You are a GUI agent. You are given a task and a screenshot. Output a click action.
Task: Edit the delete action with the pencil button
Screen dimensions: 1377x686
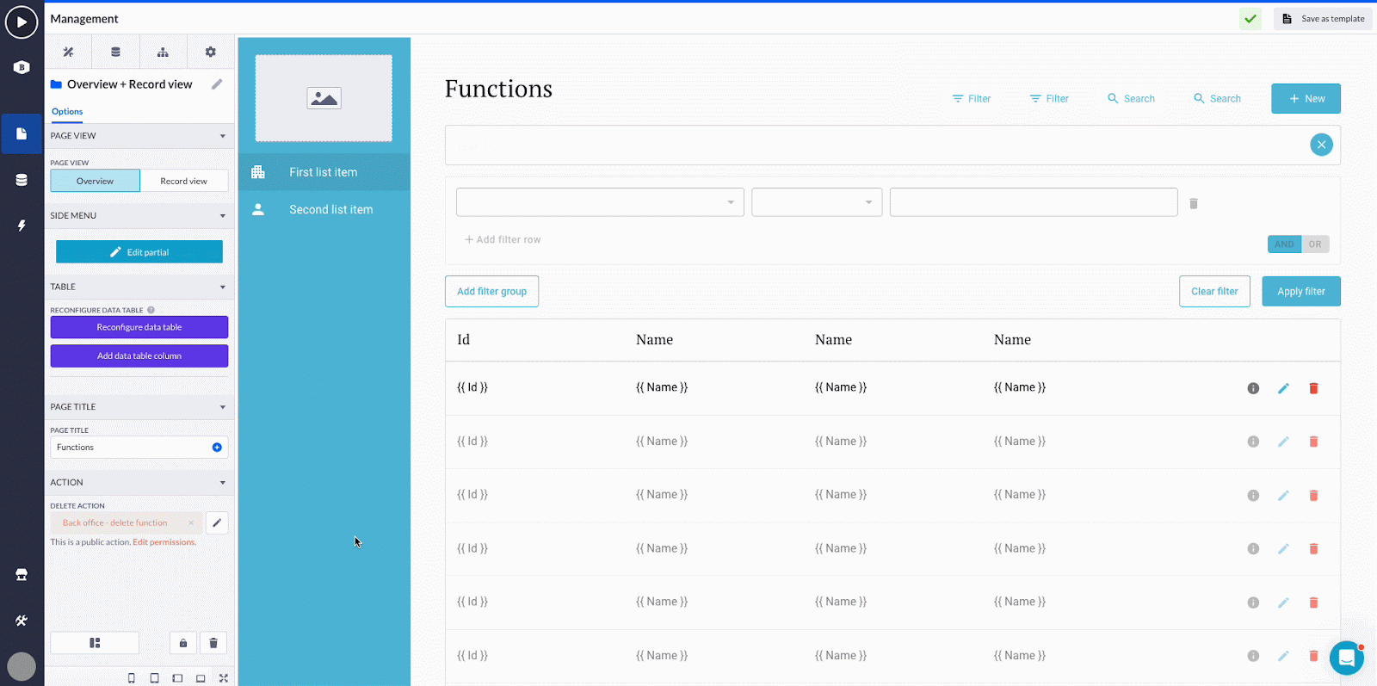(x=217, y=522)
